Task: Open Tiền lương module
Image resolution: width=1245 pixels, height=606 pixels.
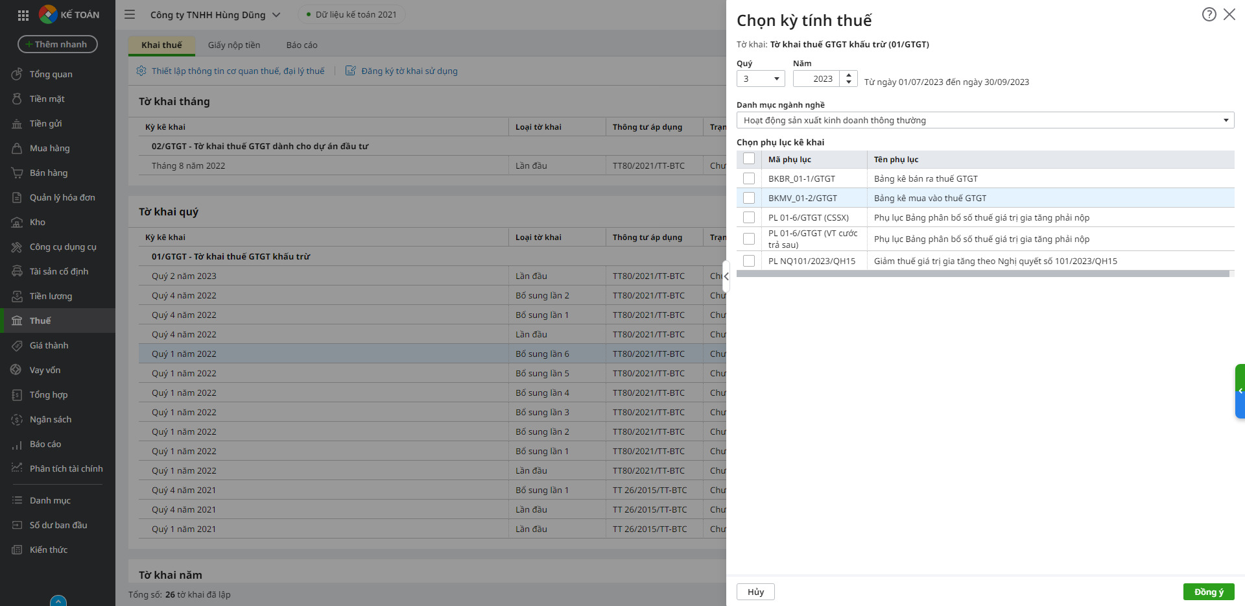Action: pos(58,296)
